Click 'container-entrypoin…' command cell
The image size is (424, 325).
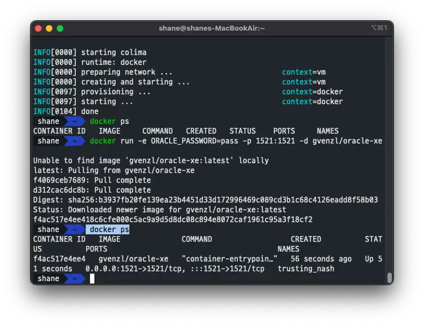[x=229, y=259]
